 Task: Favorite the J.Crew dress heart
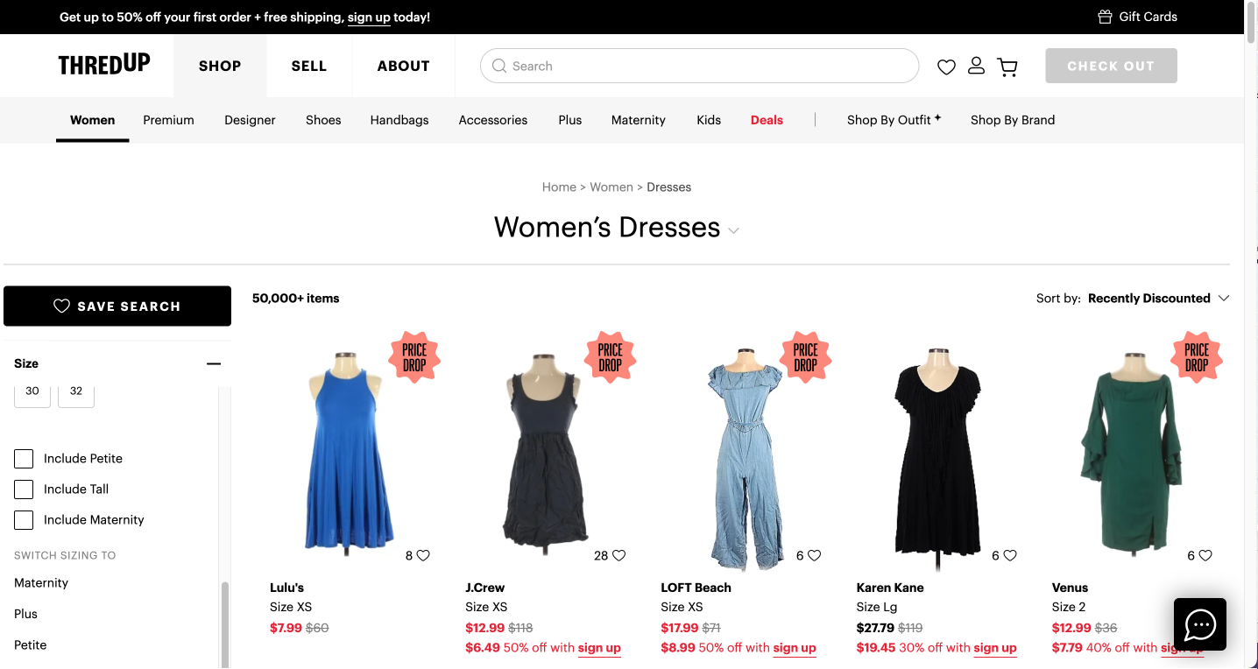coord(618,555)
